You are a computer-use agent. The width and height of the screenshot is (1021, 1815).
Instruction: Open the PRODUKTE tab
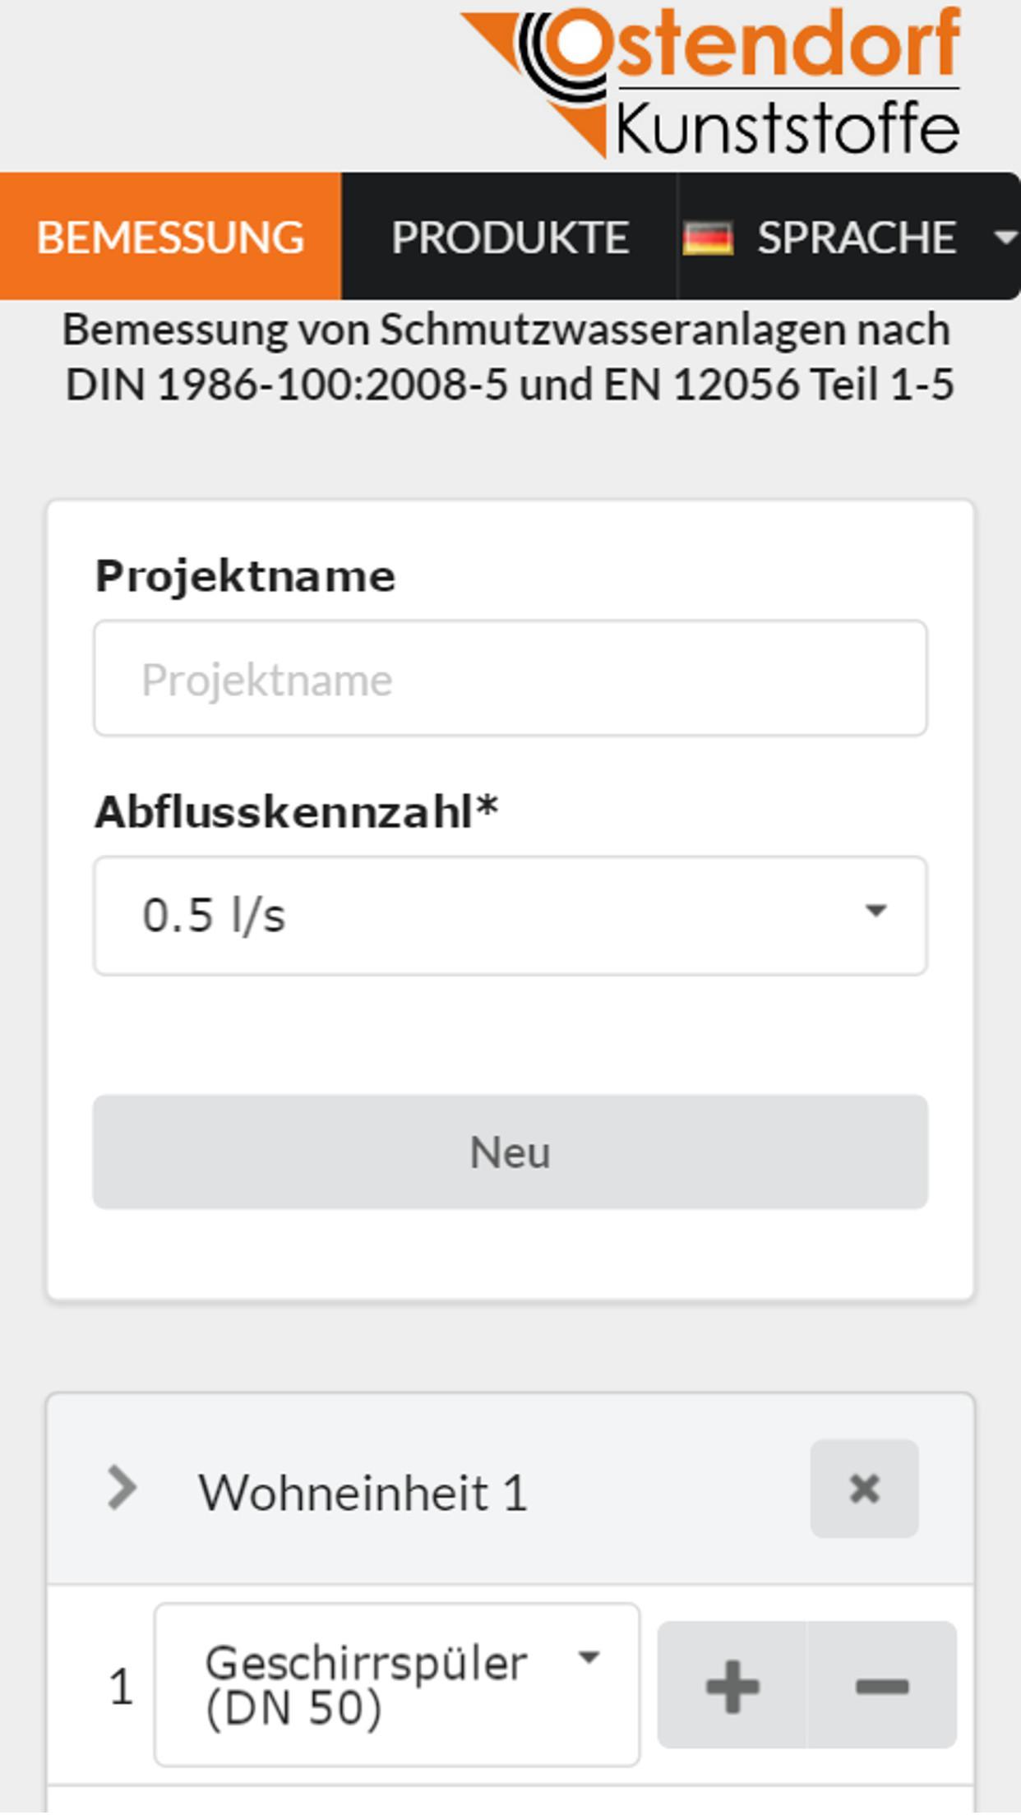(510, 237)
